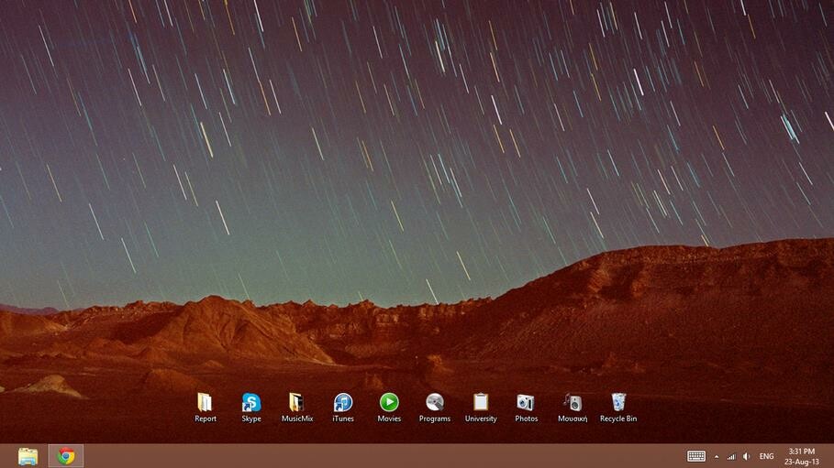Select the Μουσική speaker icon

click(573, 403)
